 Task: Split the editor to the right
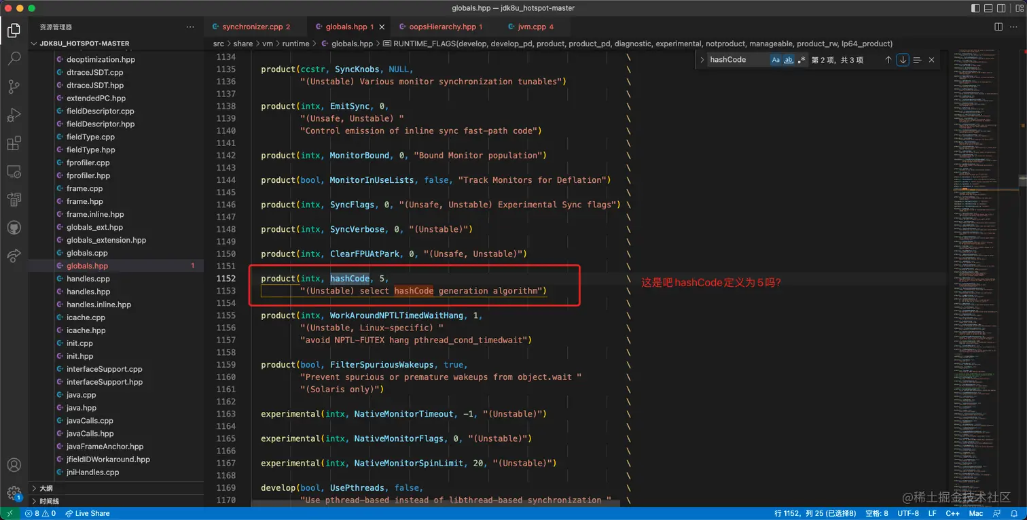coord(998,27)
